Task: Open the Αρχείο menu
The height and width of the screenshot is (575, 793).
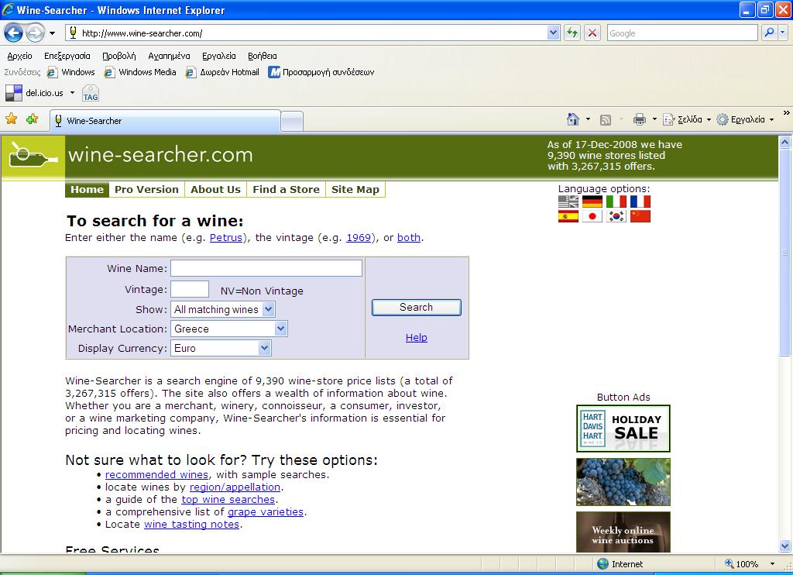Action: click(19, 57)
